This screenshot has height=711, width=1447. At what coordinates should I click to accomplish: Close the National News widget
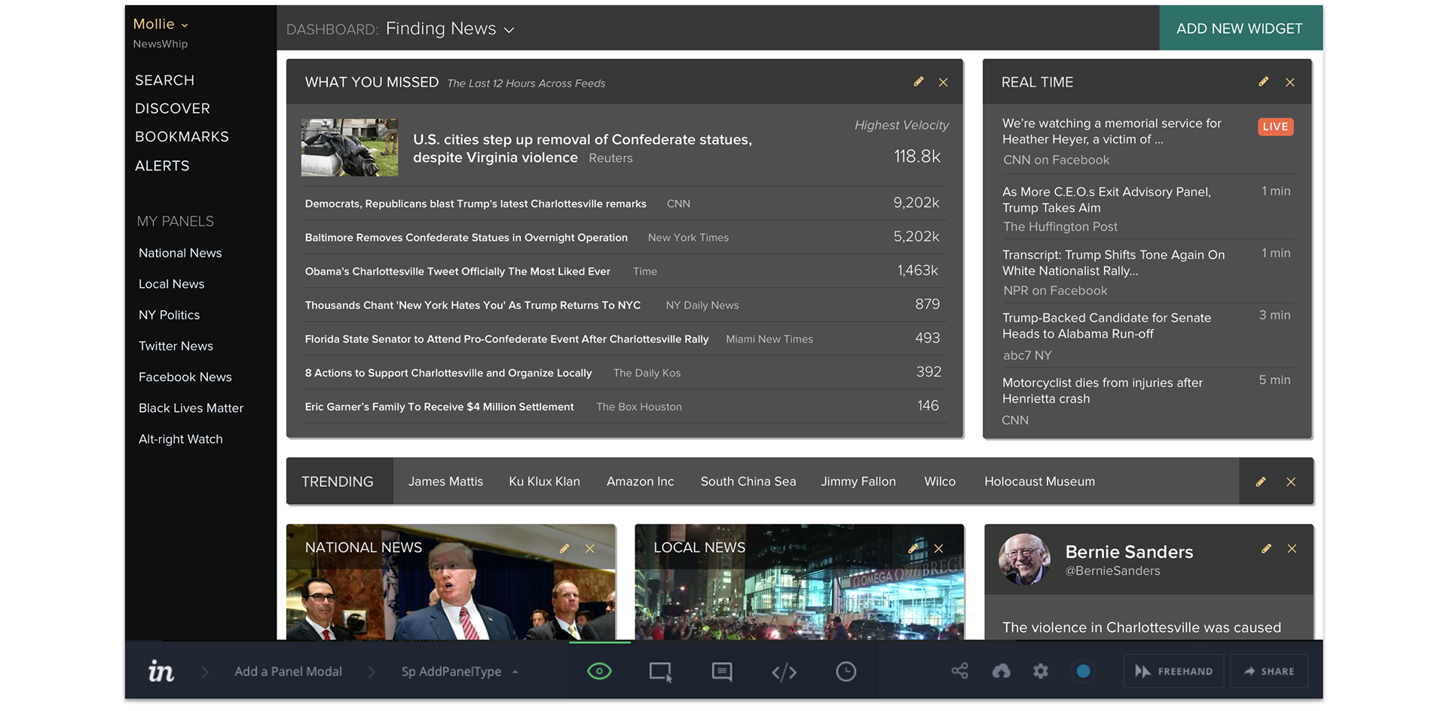pyautogui.click(x=590, y=548)
